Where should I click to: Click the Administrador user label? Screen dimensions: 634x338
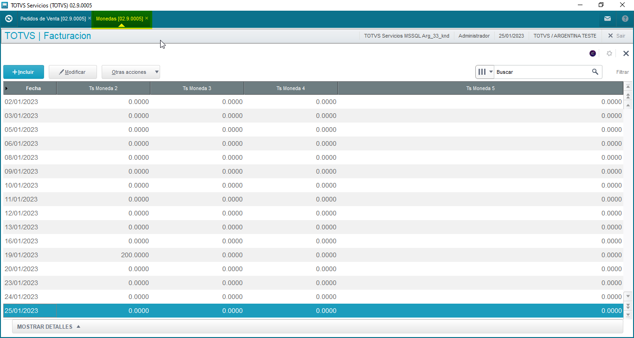tap(474, 36)
